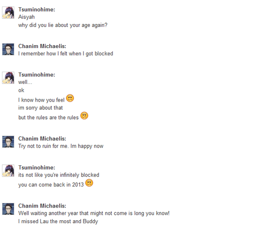
Task: Open Chanim Michaelis name above 'Try not to ruin for me'
Action: 42,139
